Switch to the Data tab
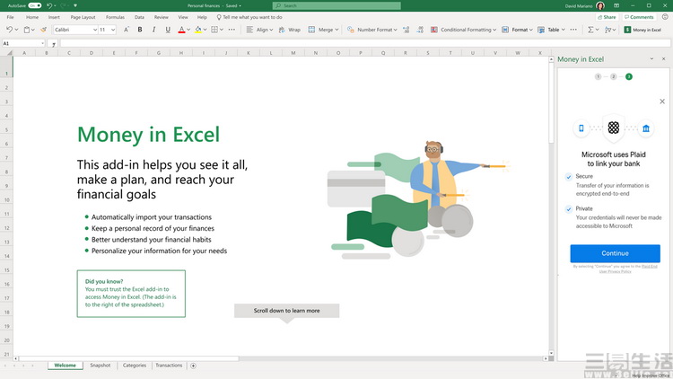The image size is (673, 379). tap(139, 17)
